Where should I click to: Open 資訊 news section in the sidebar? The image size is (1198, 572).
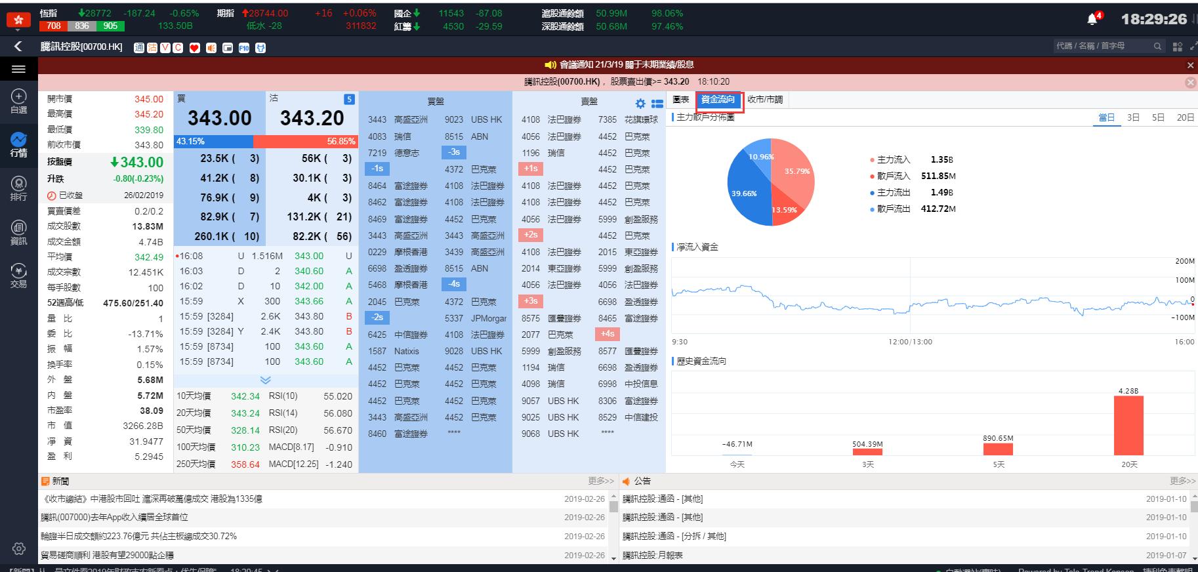pyautogui.click(x=18, y=232)
